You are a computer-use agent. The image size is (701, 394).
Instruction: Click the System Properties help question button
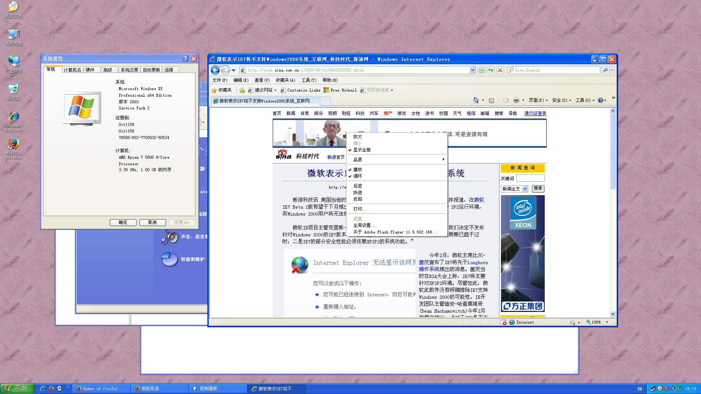point(185,59)
